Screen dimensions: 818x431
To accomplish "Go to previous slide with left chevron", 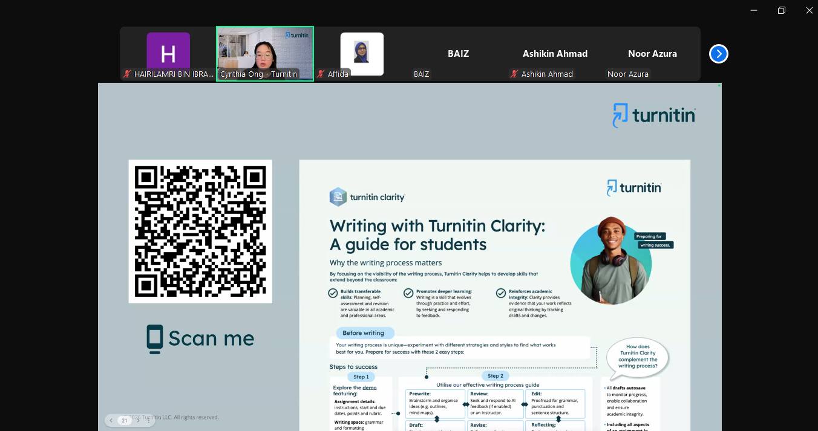I will [111, 420].
